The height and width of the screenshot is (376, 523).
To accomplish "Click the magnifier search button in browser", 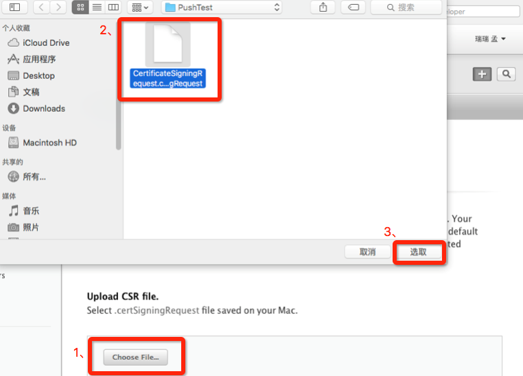I will pos(507,74).
